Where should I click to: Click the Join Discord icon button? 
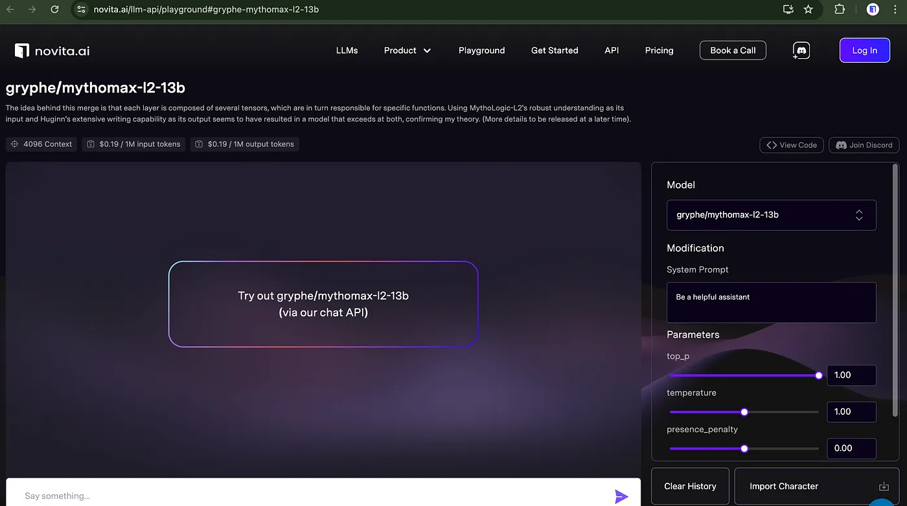[x=842, y=145]
